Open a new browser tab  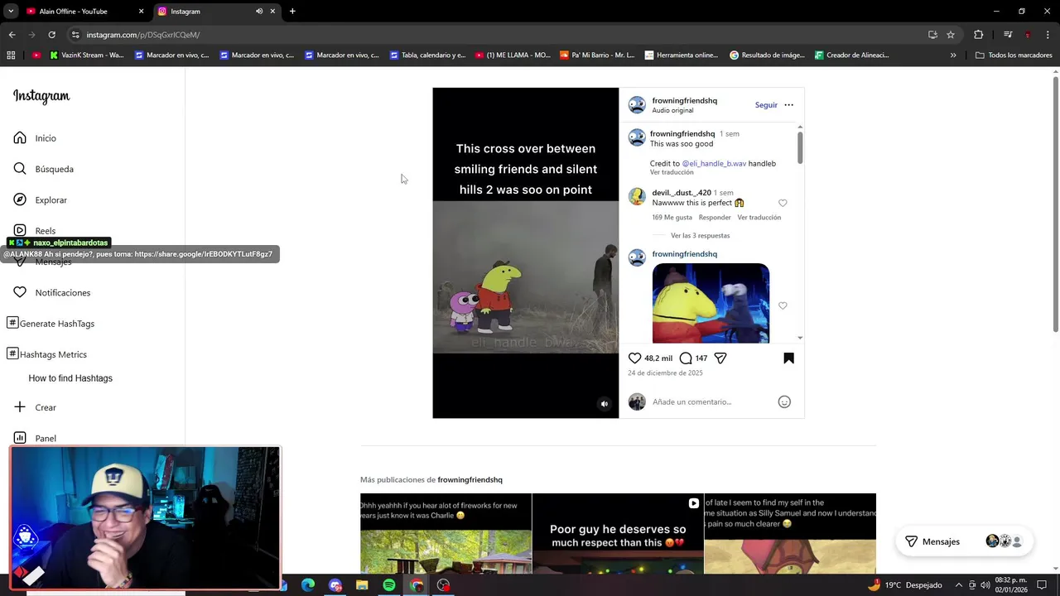coord(292,12)
